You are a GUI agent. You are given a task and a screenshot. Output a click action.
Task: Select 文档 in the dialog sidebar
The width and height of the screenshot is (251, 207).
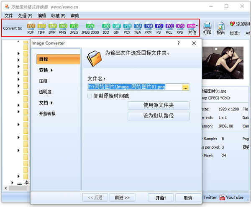point(44,102)
